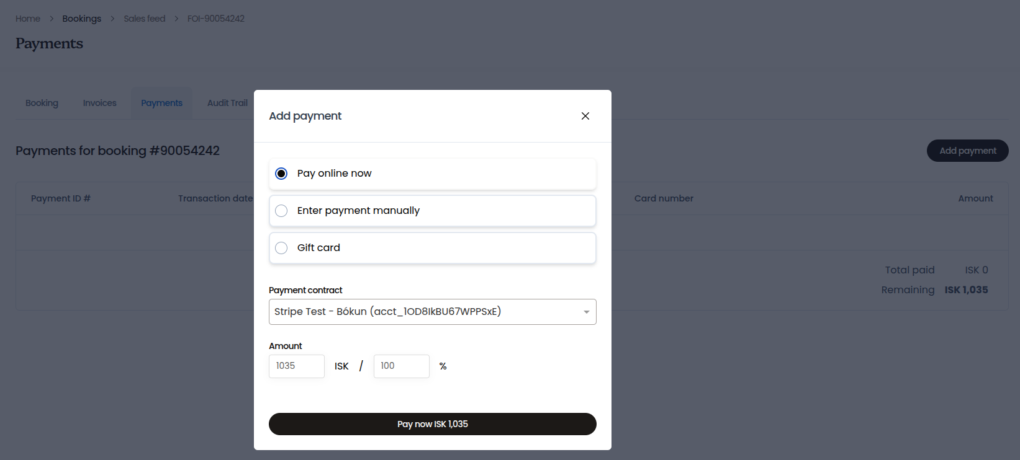Image resolution: width=1020 pixels, height=460 pixels.
Task: Select the Payments tab
Action: [x=161, y=103]
